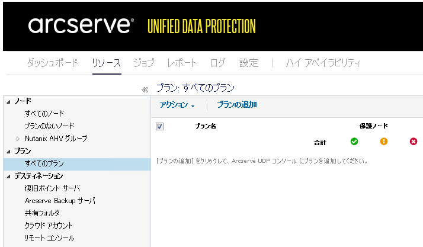Image resolution: width=423 pixels, height=247 pixels.
Task: Select the リソース tab
Action: (107, 63)
